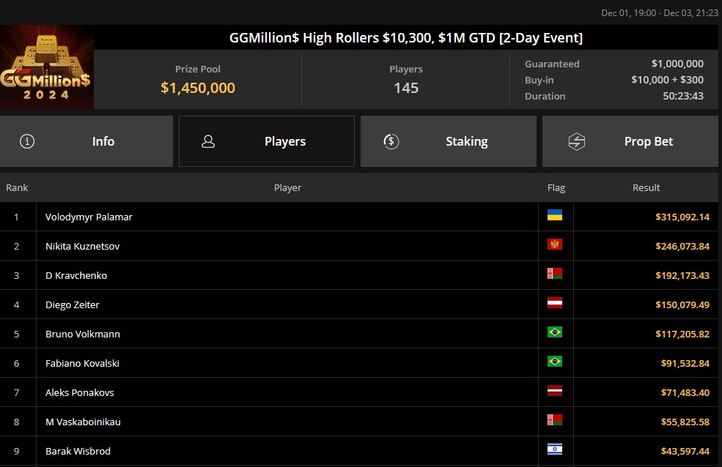722x467 pixels.
Task: Select player Volodymyr Palamar
Action: [x=89, y=217]
